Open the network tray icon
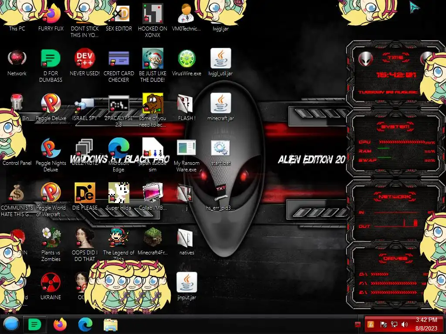Image resolution: width=446 pixels, height=334 pixels. tap(394, 324)
